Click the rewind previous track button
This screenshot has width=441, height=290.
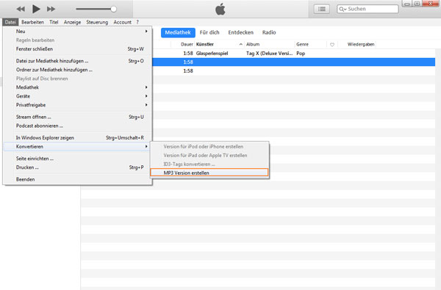click(x=21, y=9)
